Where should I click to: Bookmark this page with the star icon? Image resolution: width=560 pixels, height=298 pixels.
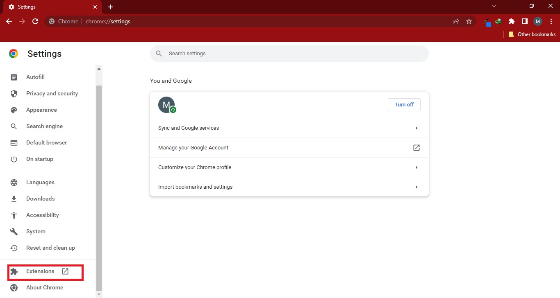[x=469, y=22]
